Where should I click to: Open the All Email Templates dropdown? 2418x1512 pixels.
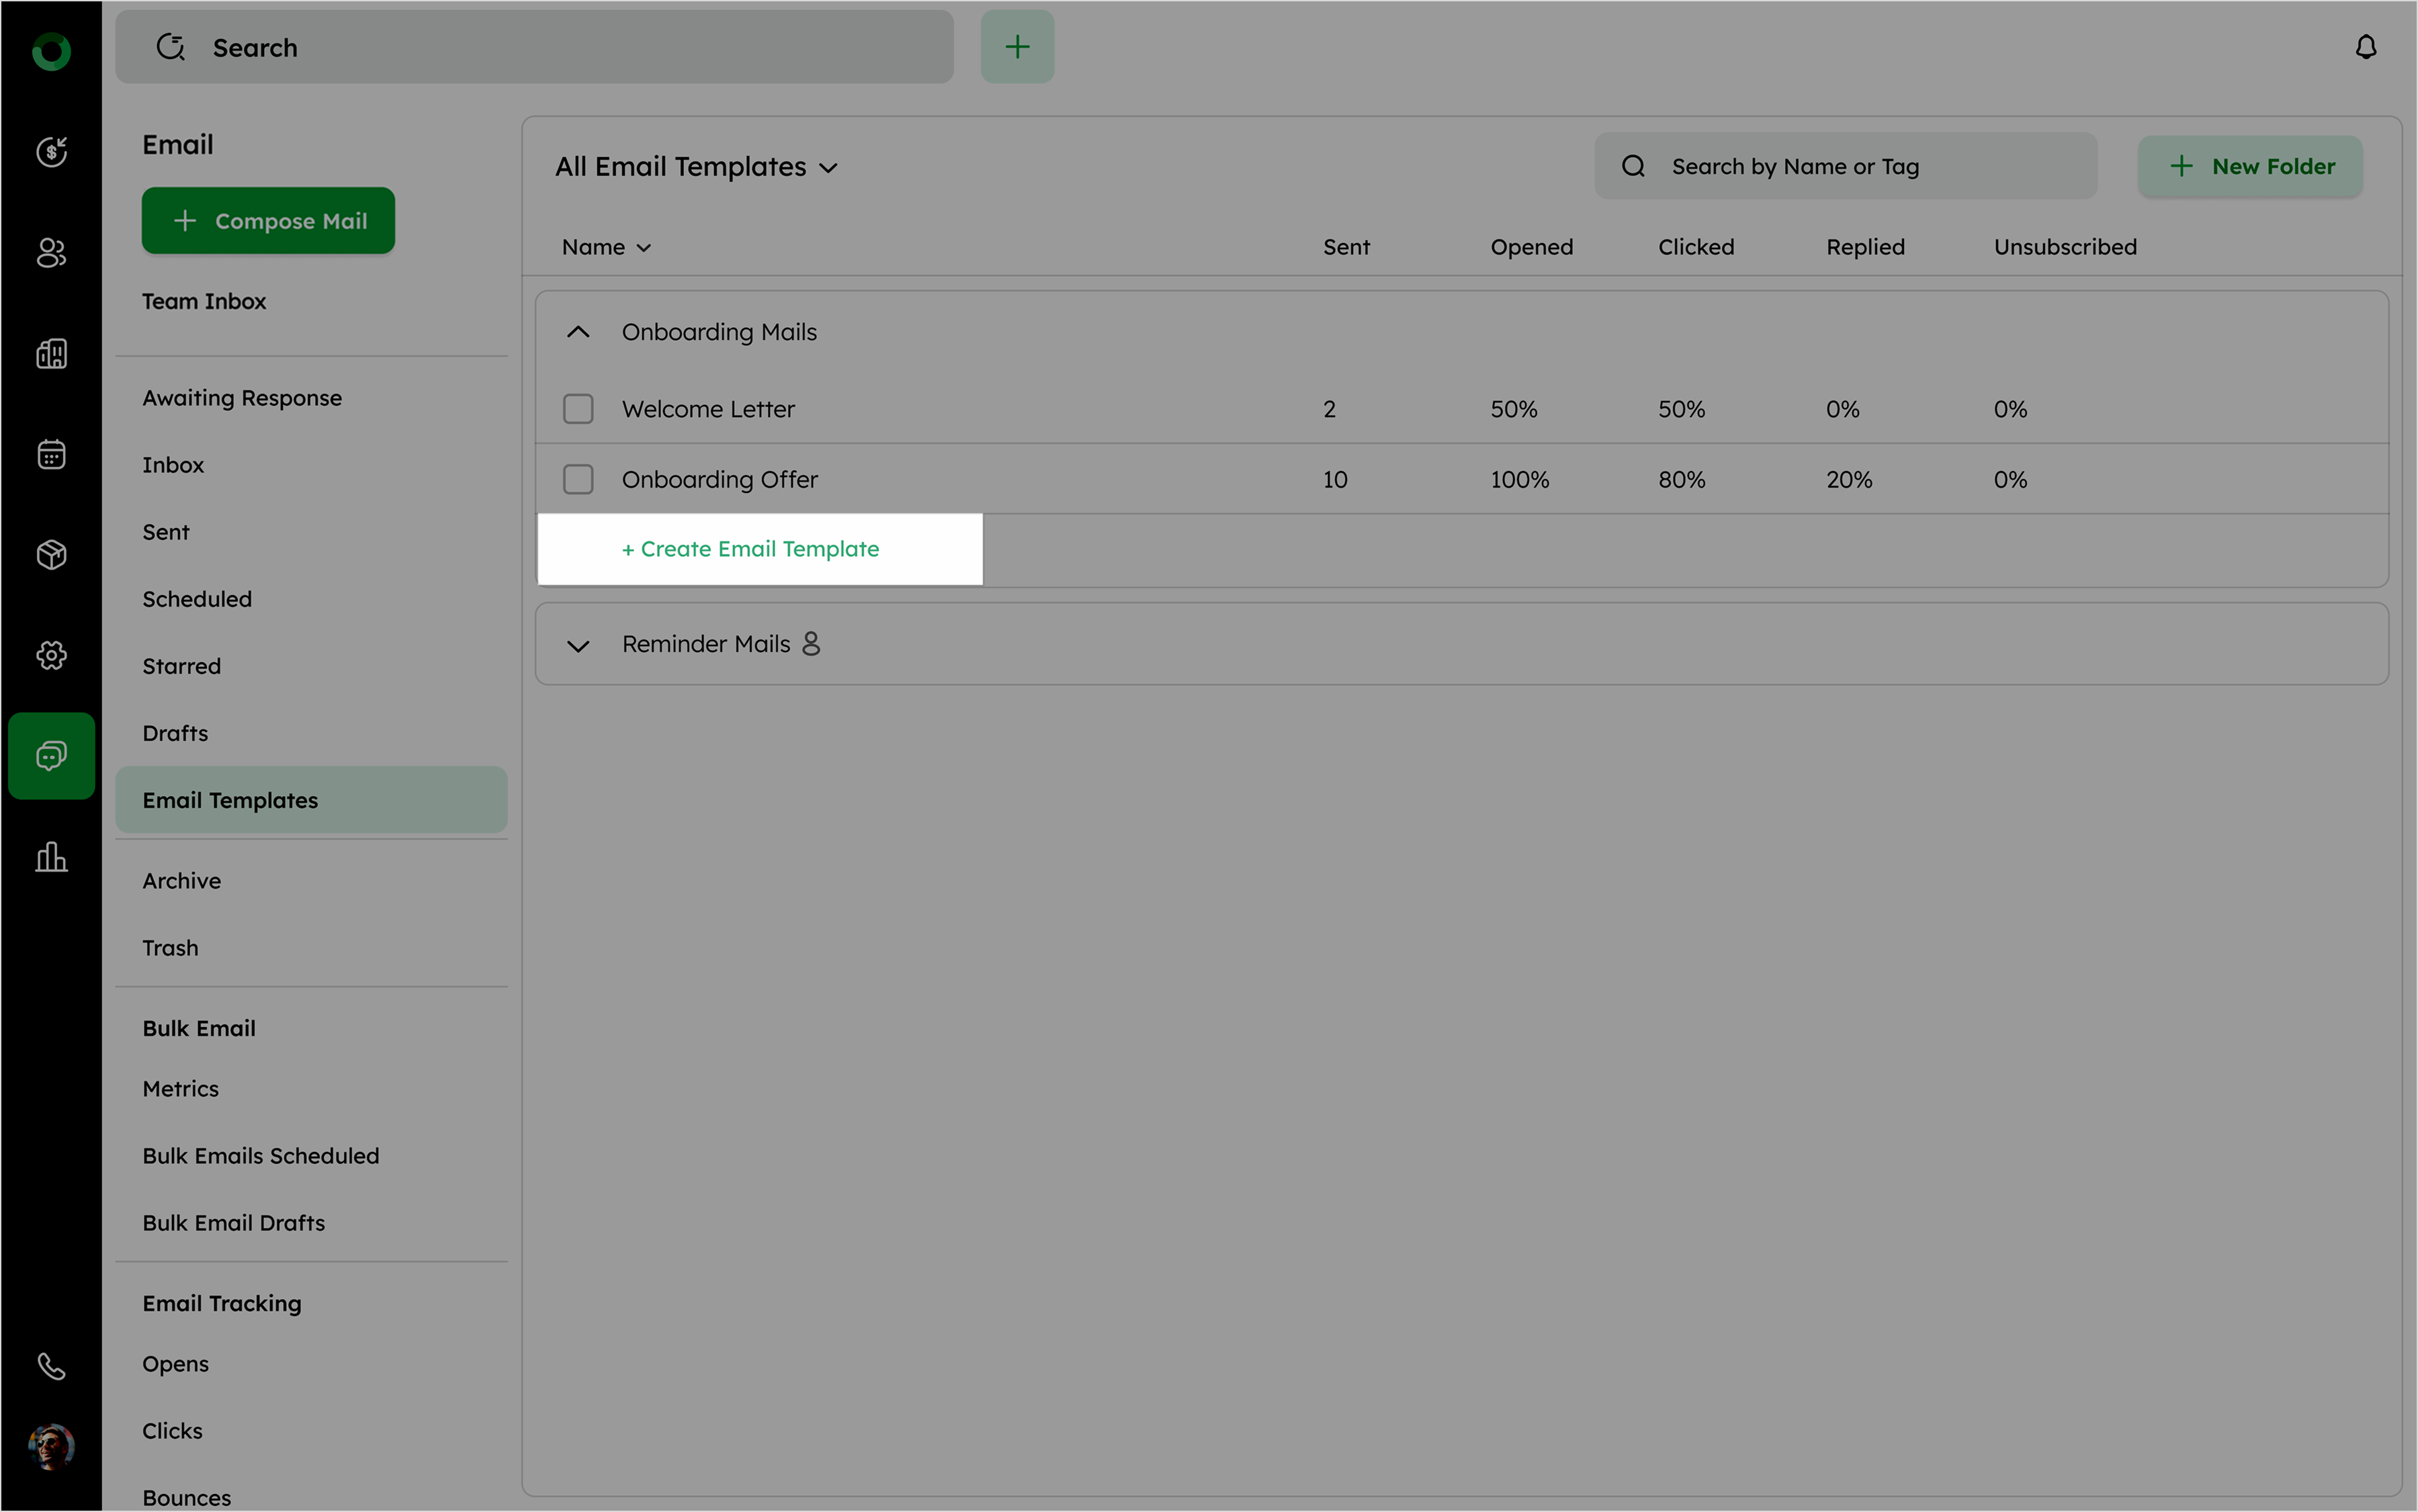coord(696,167)
